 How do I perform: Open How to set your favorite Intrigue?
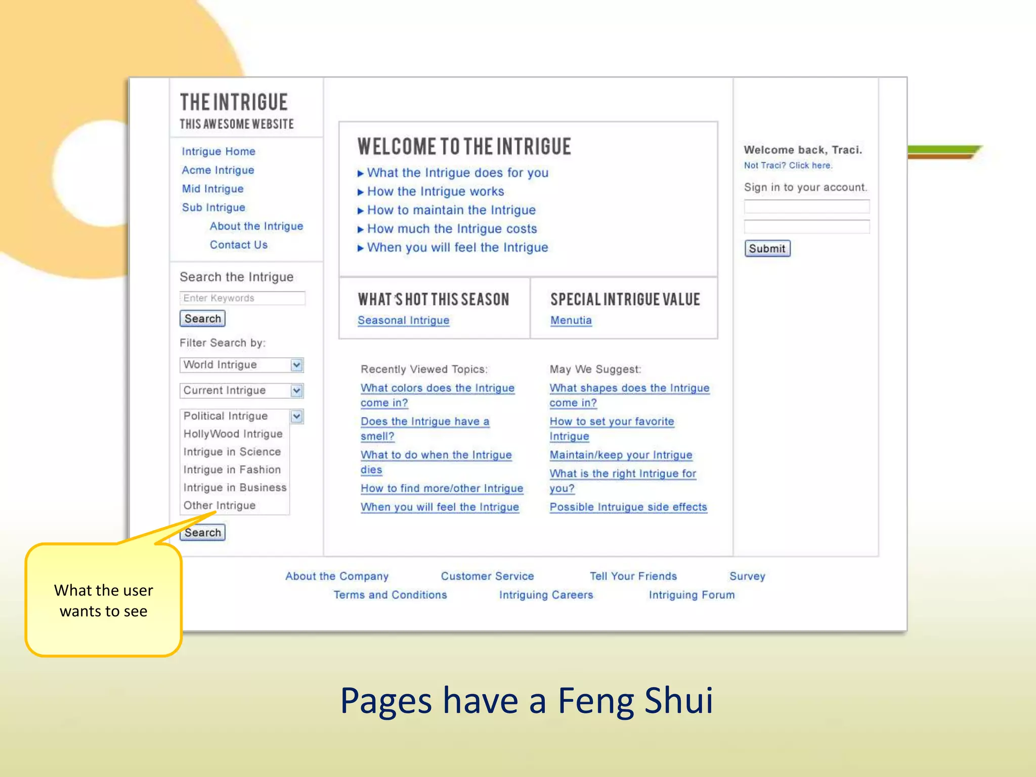pyautogui.click(x=612, y=428)
